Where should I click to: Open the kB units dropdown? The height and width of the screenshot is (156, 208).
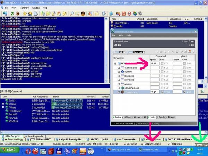124,52
